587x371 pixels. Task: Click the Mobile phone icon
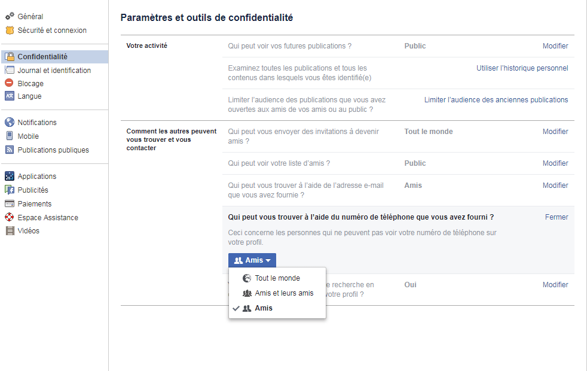pyautogui.click(x=10, y=136)
